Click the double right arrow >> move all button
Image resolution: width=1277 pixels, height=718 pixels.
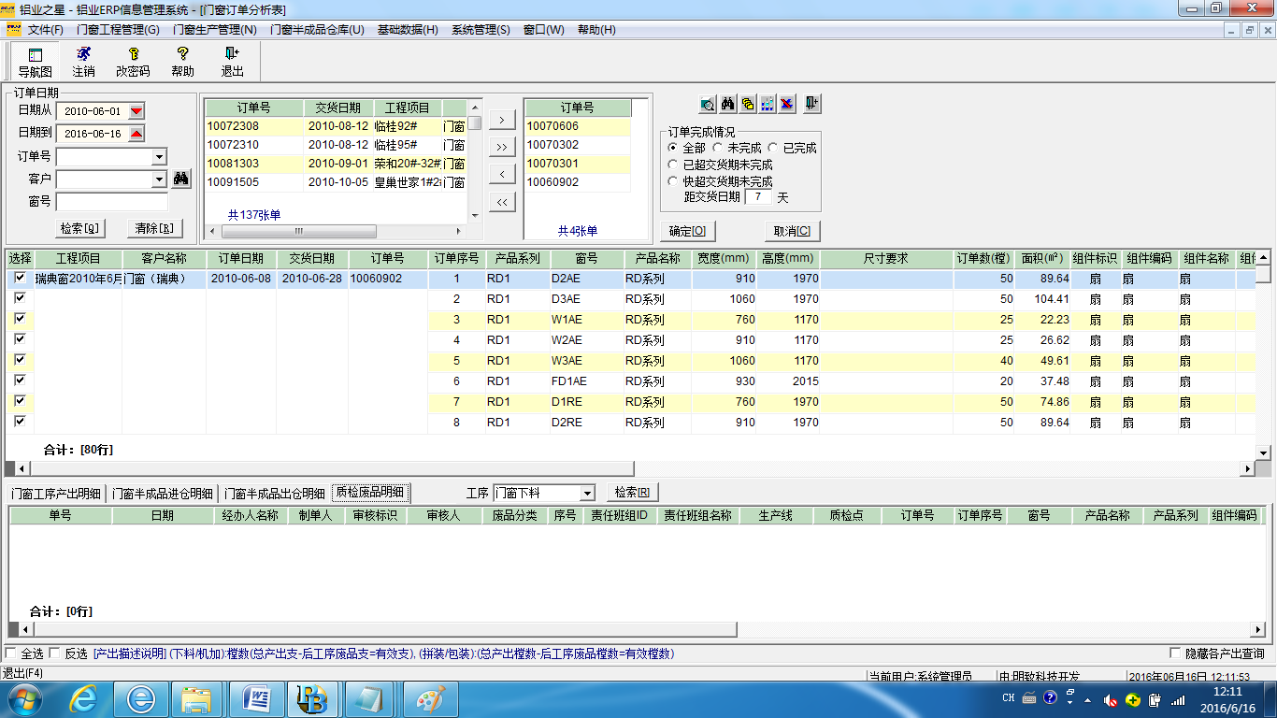tap(502, 147)
